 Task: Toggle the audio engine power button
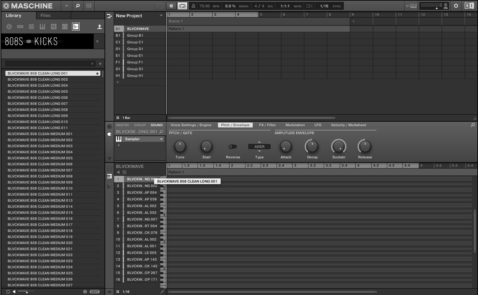(456, 6)
